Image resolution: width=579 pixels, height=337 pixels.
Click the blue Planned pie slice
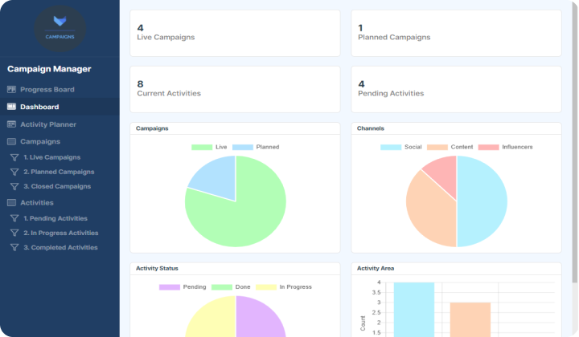point(218,179)
